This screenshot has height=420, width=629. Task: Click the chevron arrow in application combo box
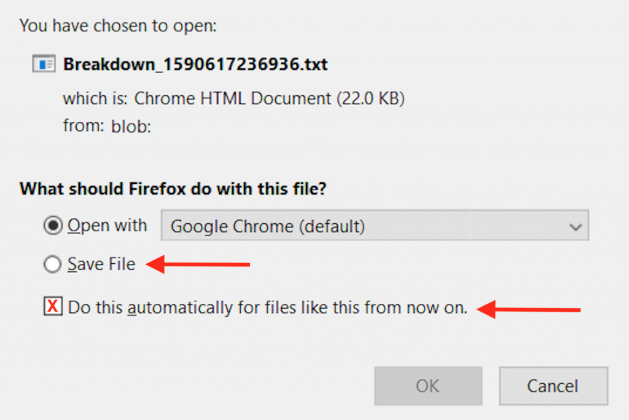[576, 227]
